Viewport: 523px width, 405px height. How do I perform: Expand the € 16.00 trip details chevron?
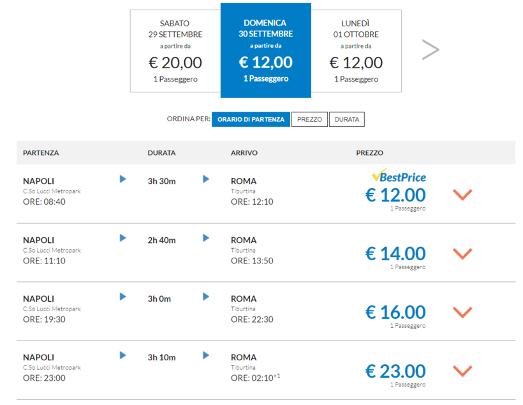click(462, 312)
